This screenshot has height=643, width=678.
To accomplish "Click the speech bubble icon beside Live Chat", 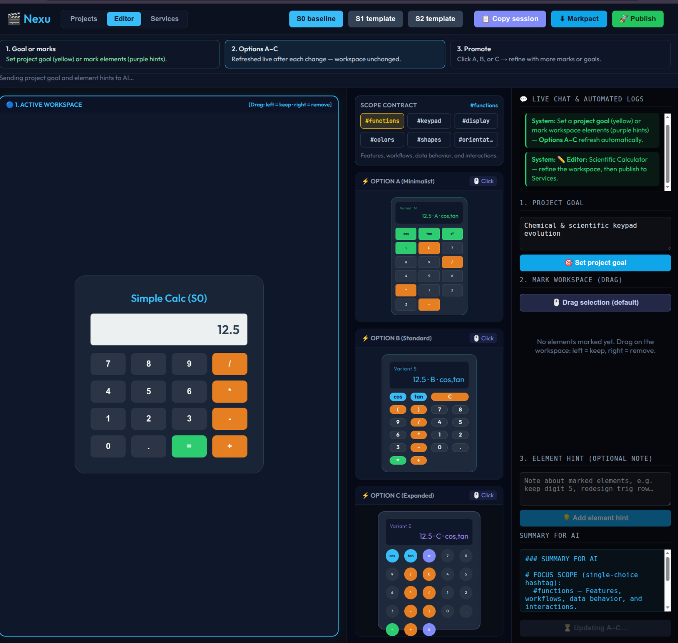I will pos(523,99).
